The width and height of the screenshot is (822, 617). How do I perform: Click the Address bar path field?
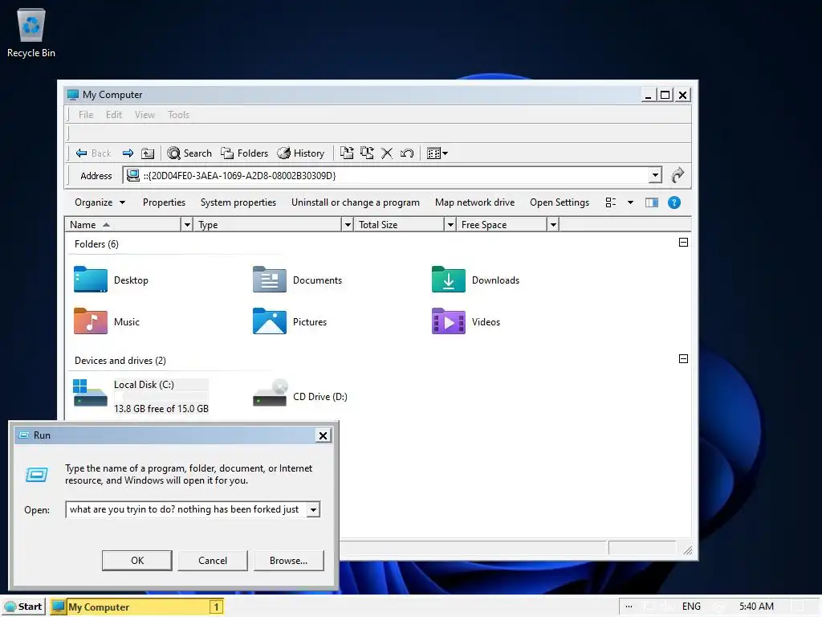387,175
